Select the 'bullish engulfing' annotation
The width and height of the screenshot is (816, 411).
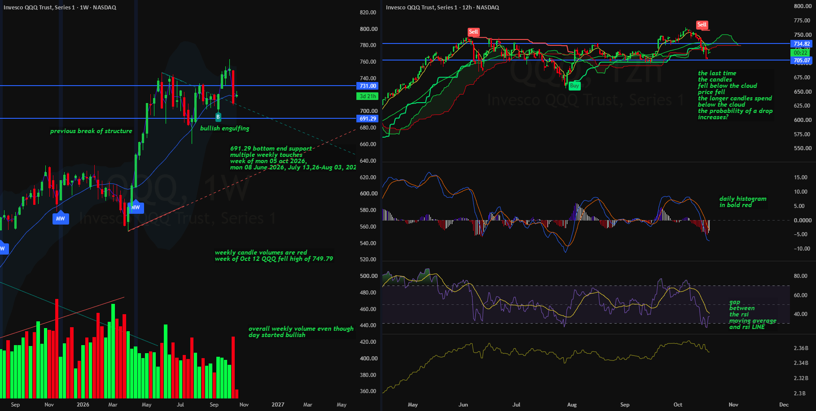(x=224, y=128)
